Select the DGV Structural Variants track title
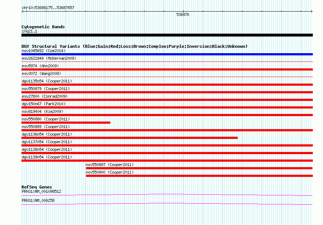This screenshot has height=225, width=323. (134, 46)
